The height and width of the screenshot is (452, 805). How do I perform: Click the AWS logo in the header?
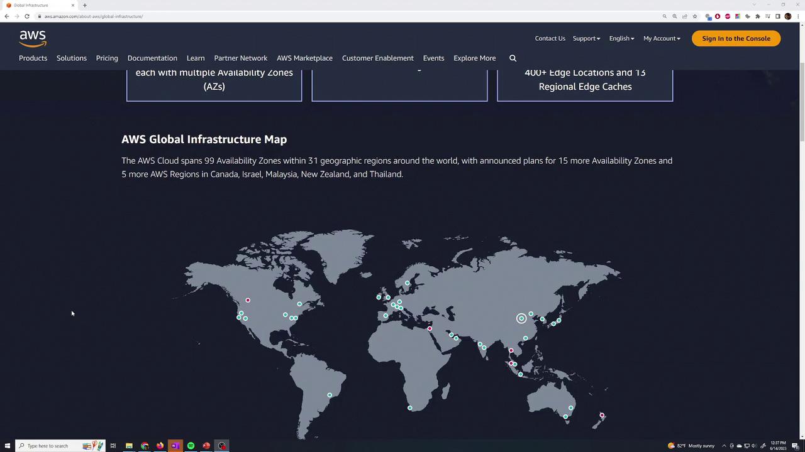[33, 38]
